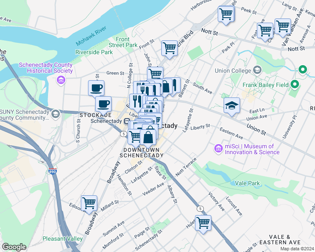Open the leftmost fork-and-knife restaurant marker
This screenshot has height=252, width=315.
pos(136,102)
